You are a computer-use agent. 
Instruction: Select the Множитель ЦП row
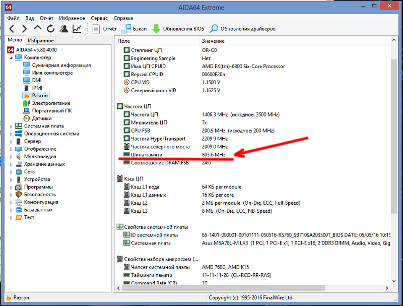click(253, 123)
